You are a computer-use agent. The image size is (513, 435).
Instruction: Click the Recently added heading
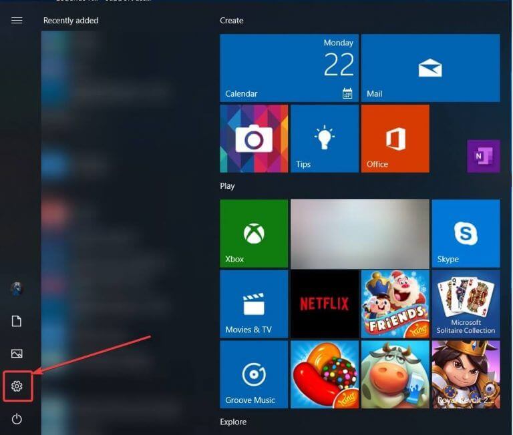pyautogui.click(x=71, y=21)
